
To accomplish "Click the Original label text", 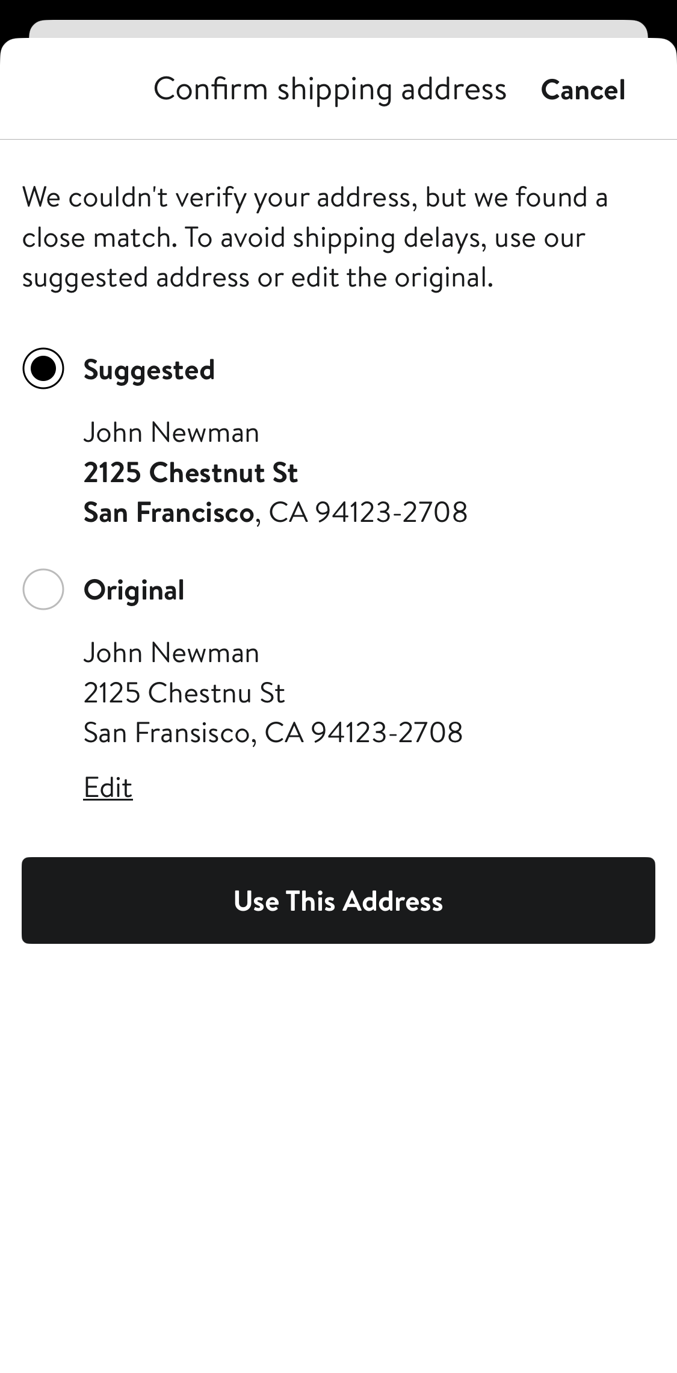I will (134, 591).
